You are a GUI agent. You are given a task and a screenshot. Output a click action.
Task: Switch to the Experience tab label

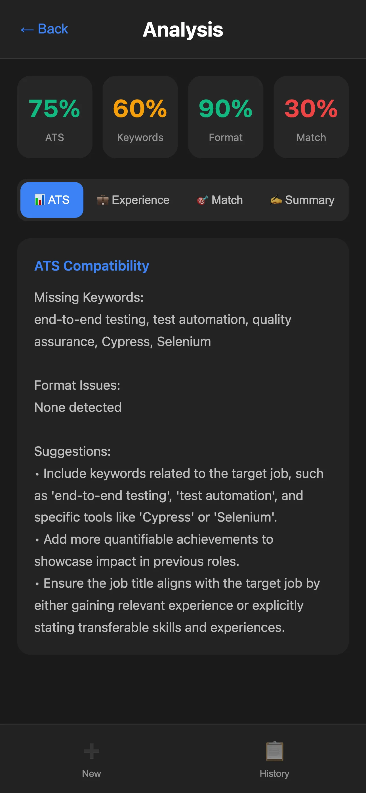[x=140, y=200]
